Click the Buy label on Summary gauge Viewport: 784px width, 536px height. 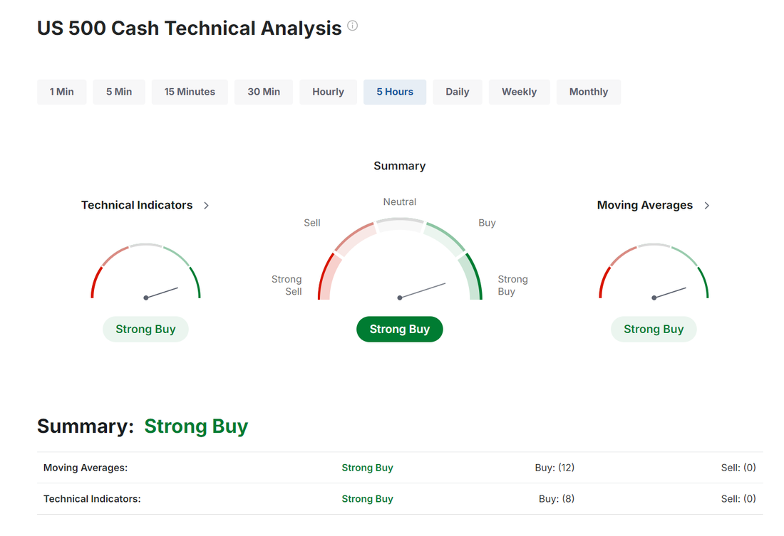[x=487, y=223]
